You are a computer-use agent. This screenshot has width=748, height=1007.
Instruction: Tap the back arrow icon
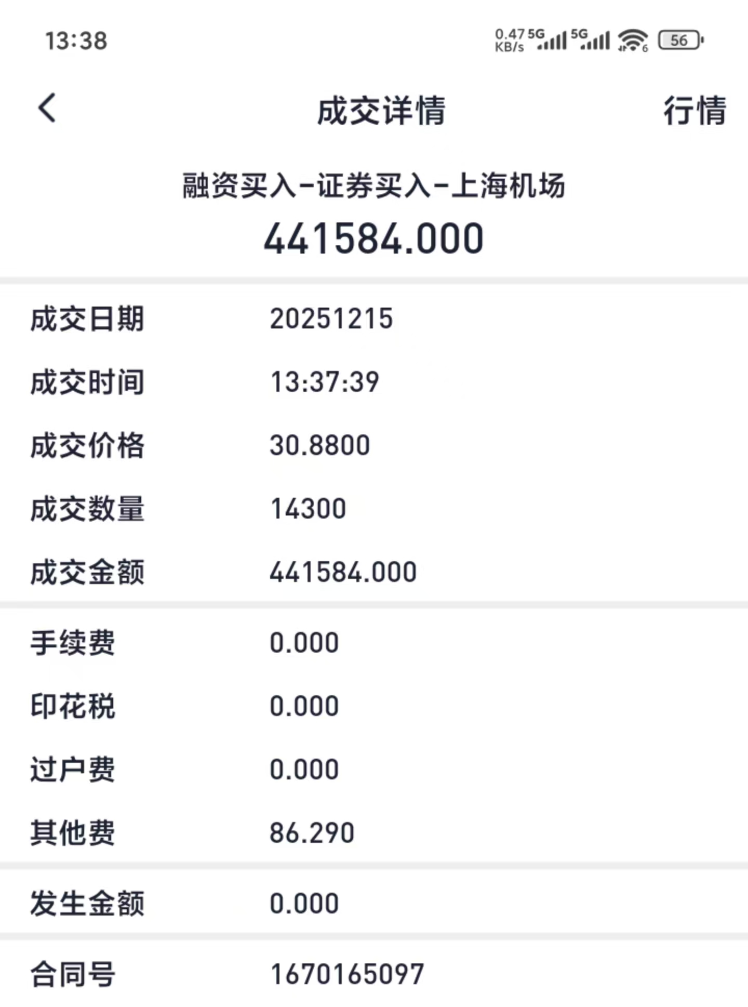47,109
